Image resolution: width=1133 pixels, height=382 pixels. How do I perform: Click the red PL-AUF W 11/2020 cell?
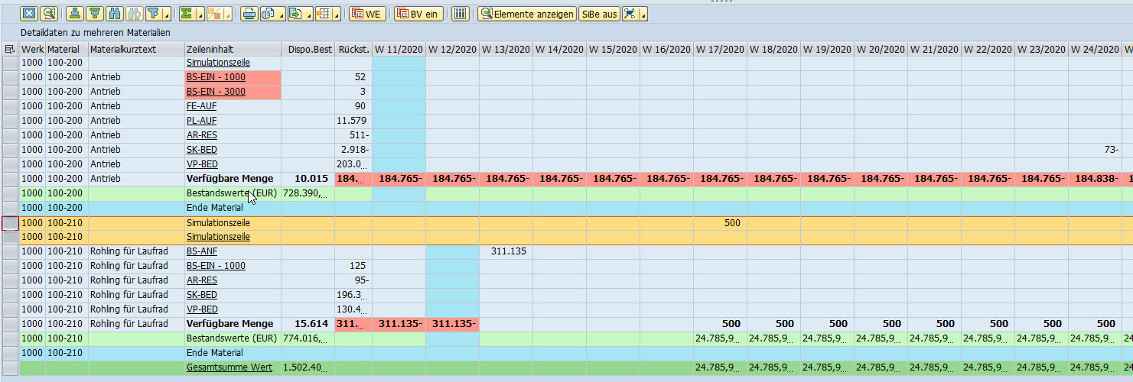pyautogui.click(x=399, y=121)
